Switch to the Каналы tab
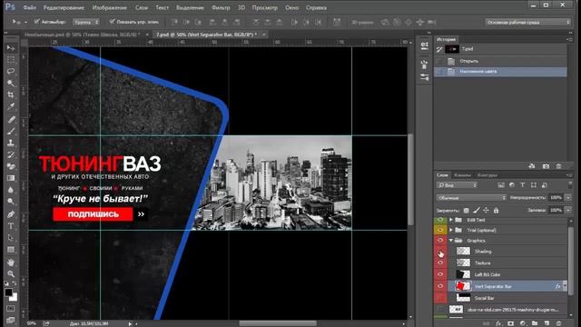This screenshot has height=327, width=581. coord(462,175)
